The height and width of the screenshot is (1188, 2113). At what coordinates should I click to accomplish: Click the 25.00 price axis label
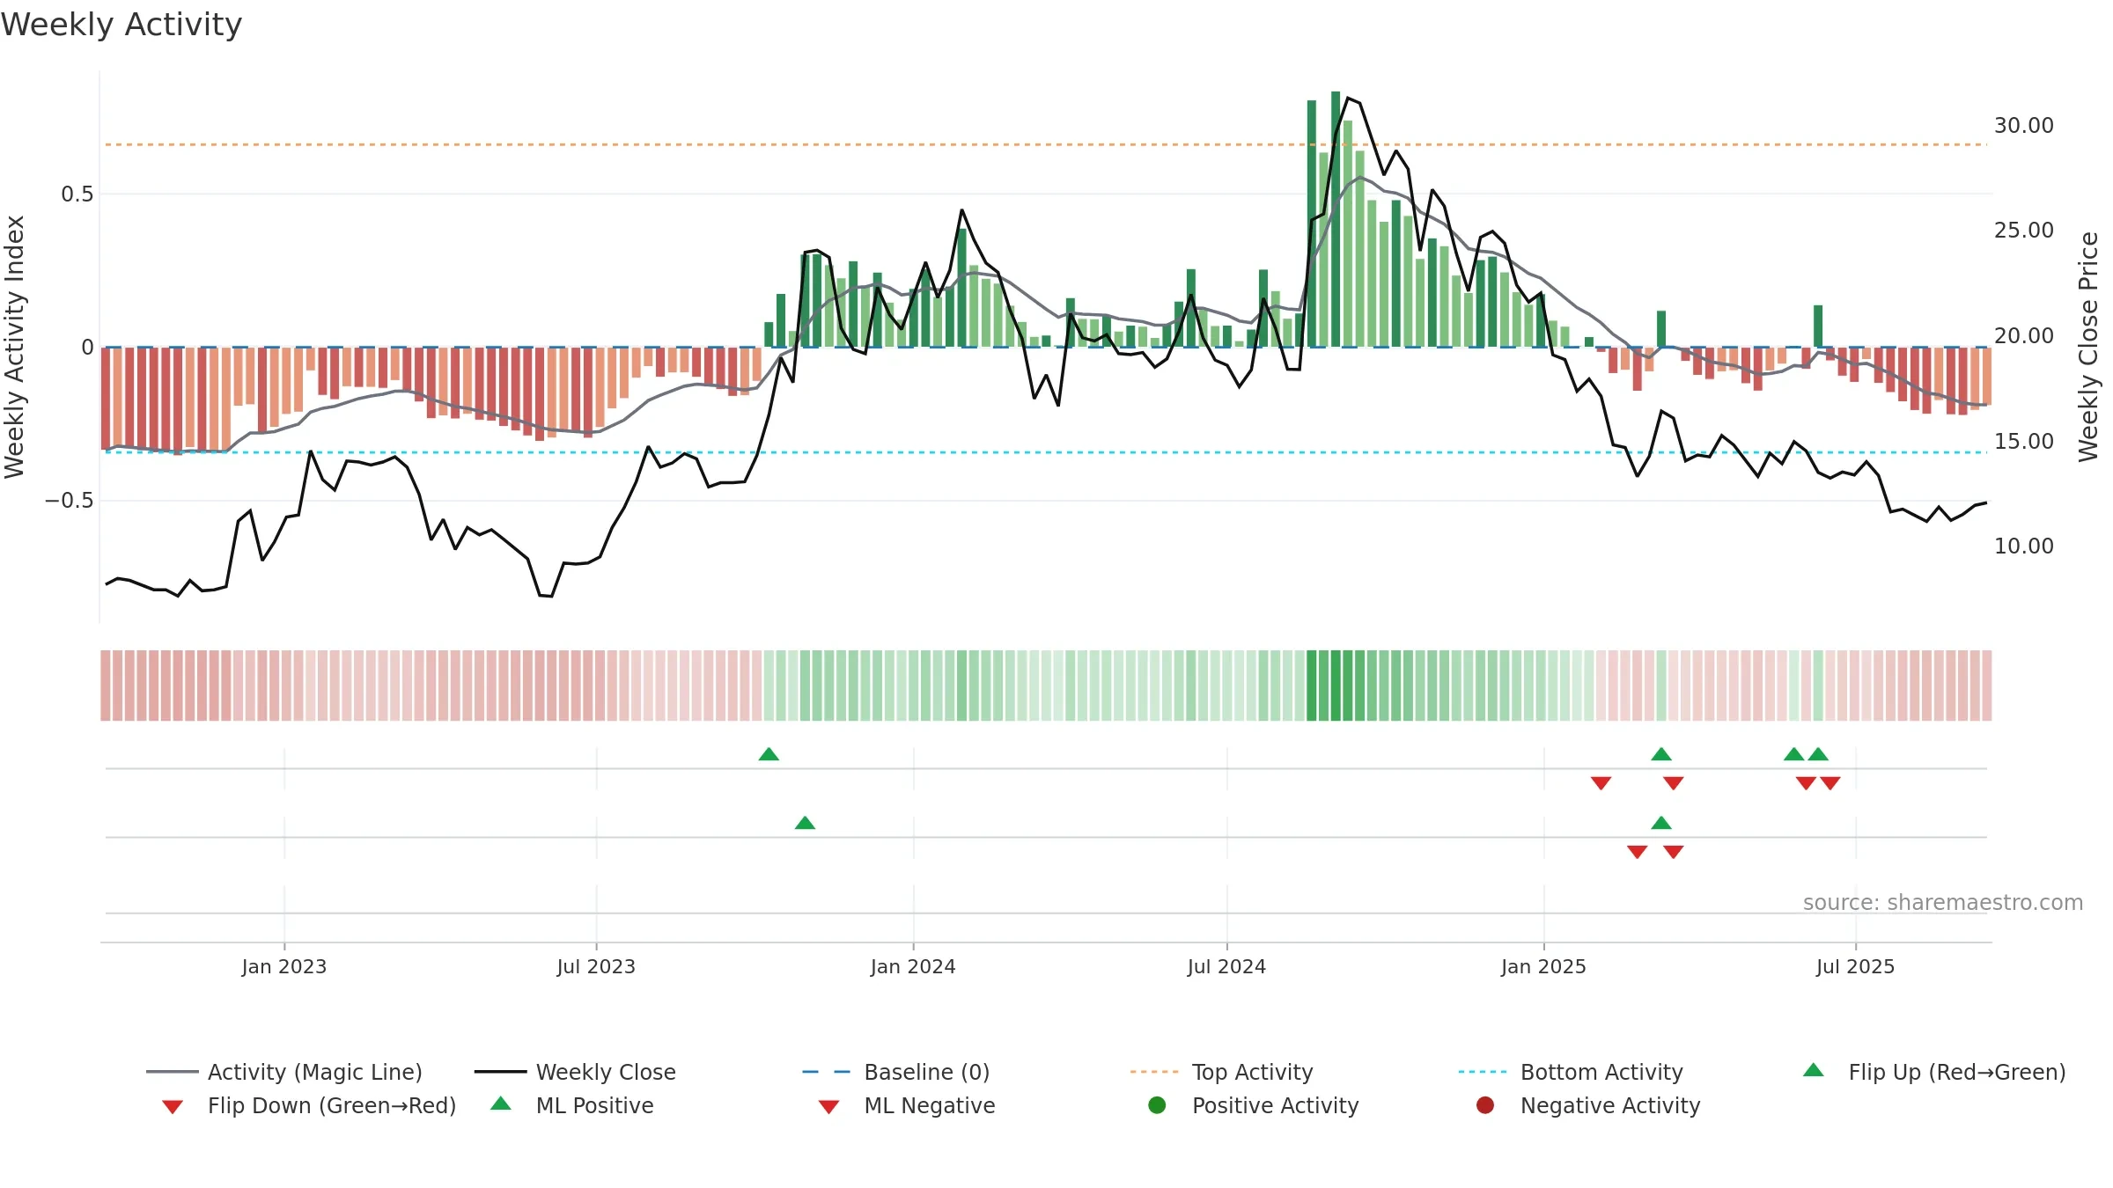pos(2024,231)
